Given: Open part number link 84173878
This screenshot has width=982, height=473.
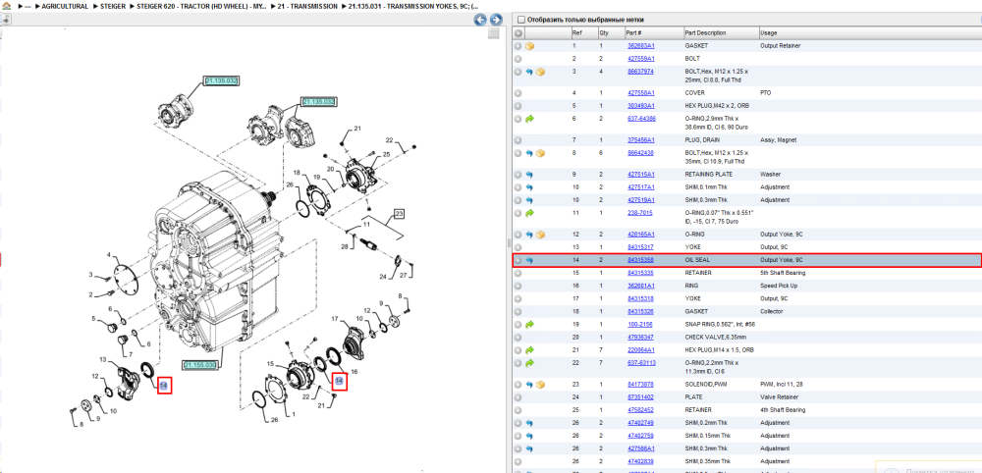Looking at the screenshot, I should (x=640, y=384).
